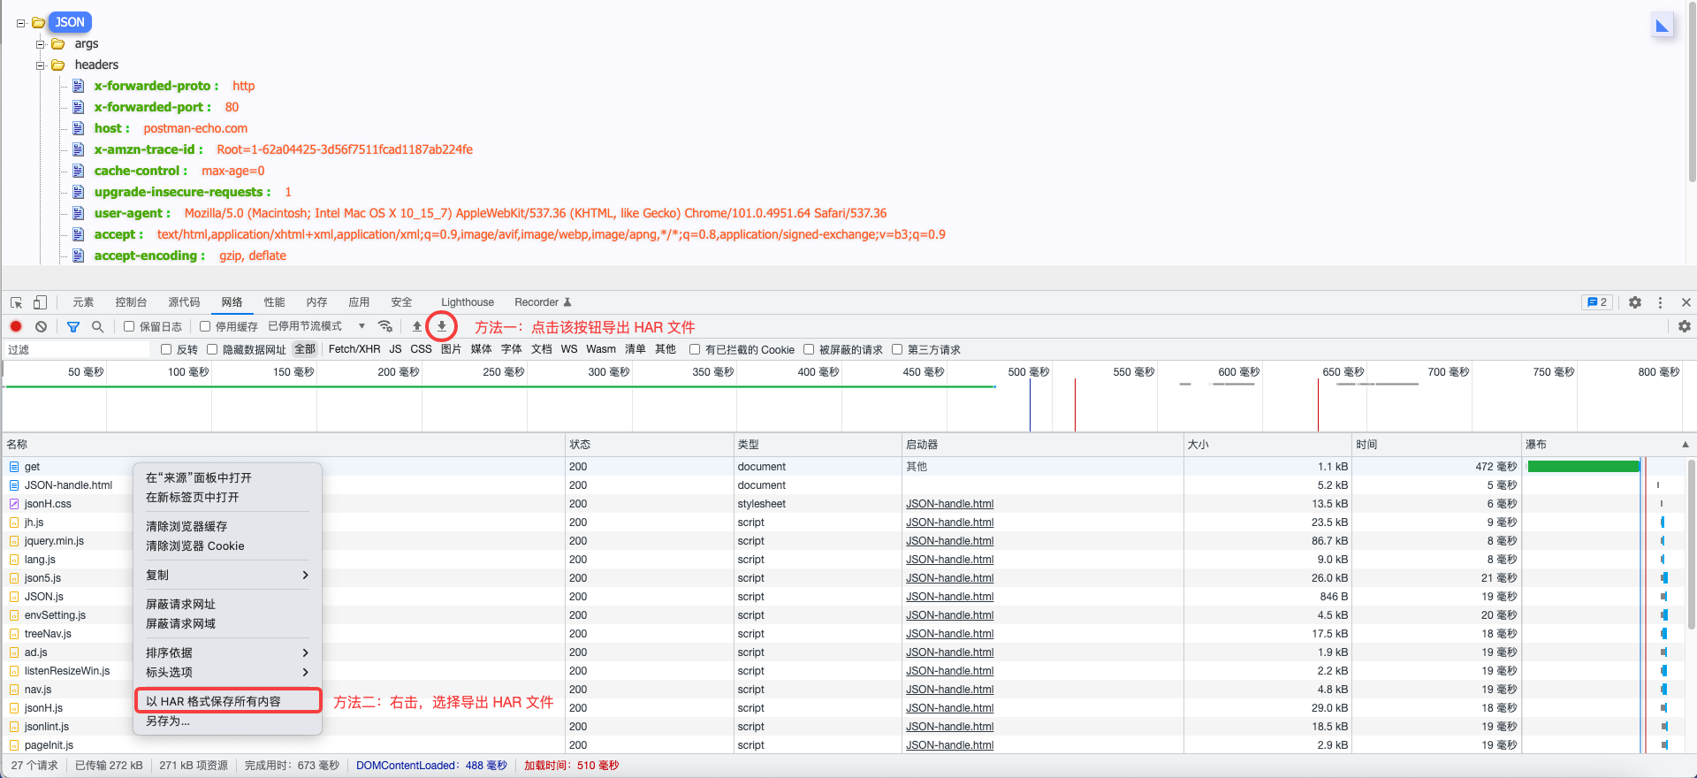Switch to the Lighthouse tab
Screen dimensions: 1697x778
click(468, 302)
